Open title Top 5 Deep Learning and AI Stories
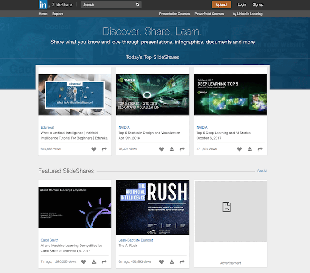The height and width of the screenshot is (273, 310). (x=225, y=135)
